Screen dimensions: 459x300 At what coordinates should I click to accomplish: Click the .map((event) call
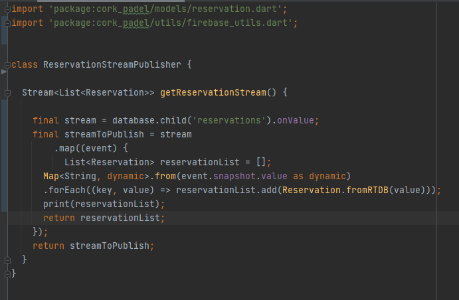86,148
